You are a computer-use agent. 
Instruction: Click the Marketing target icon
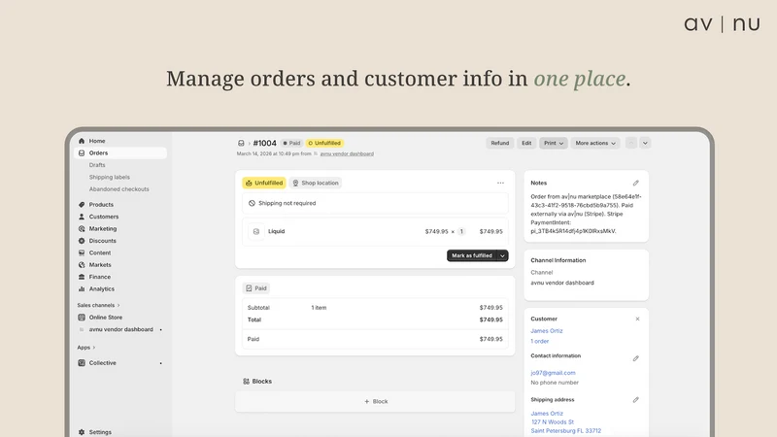tap(82, 228)
